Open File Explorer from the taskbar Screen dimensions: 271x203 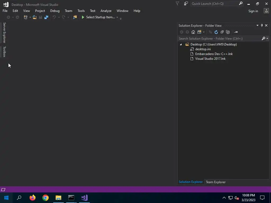click(58, 198)
